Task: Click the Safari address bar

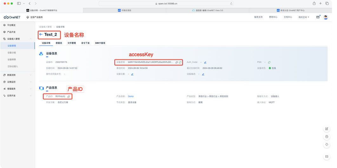Action: 168,3
